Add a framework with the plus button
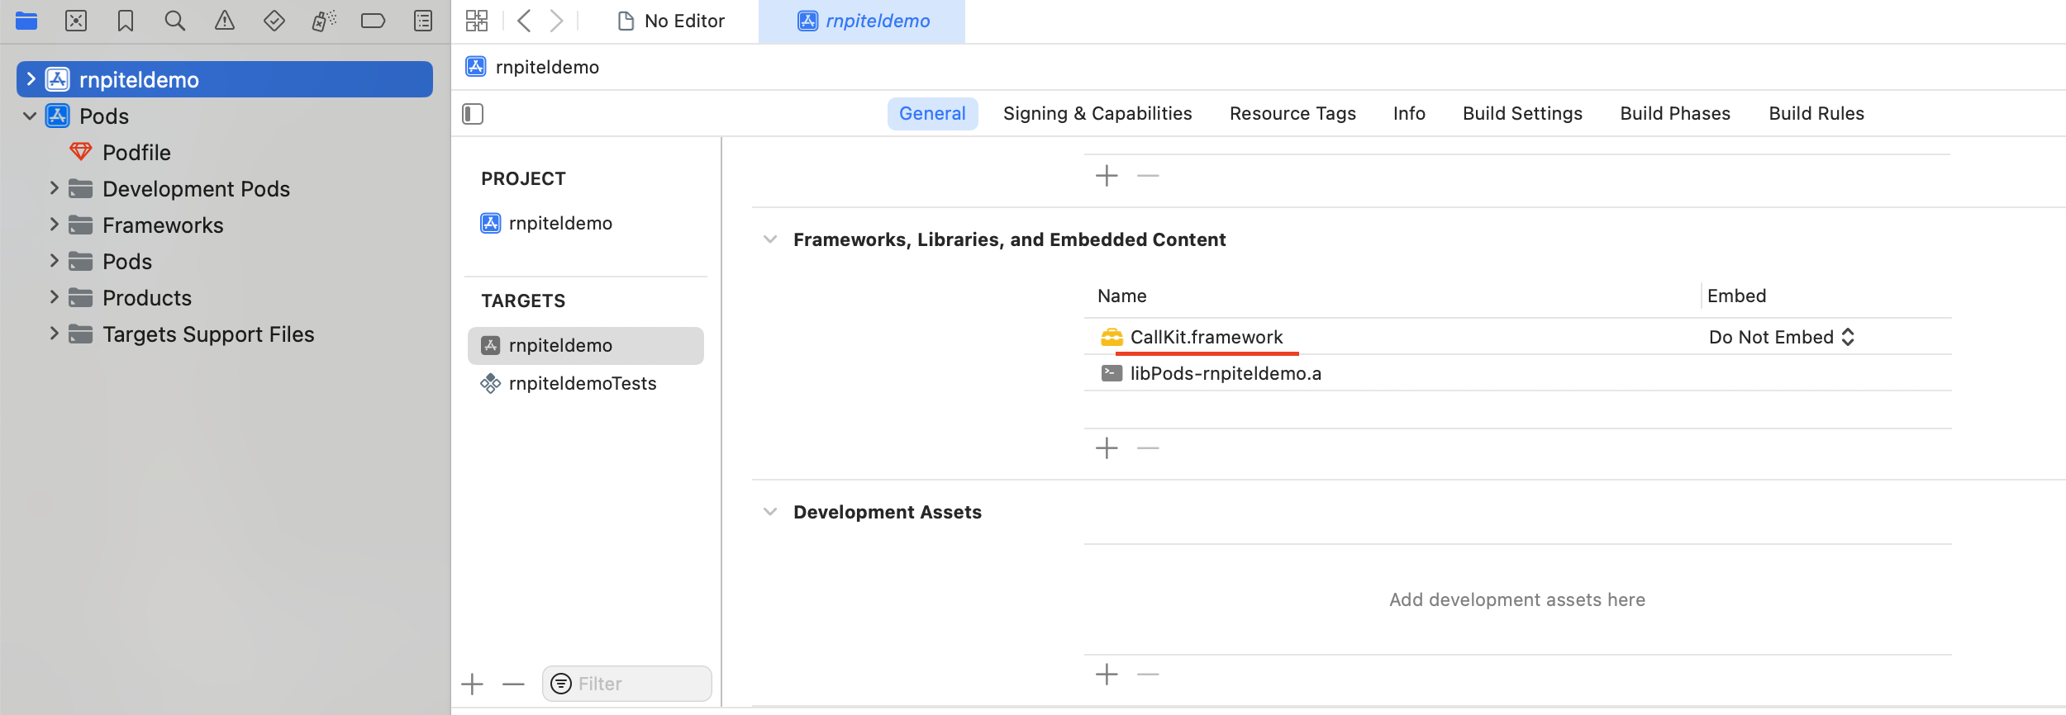Viewport: 2066px width, 715px height. 1107,448
